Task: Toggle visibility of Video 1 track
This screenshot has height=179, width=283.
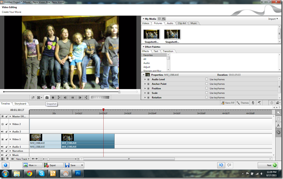Action: click(x=2, y=139)
